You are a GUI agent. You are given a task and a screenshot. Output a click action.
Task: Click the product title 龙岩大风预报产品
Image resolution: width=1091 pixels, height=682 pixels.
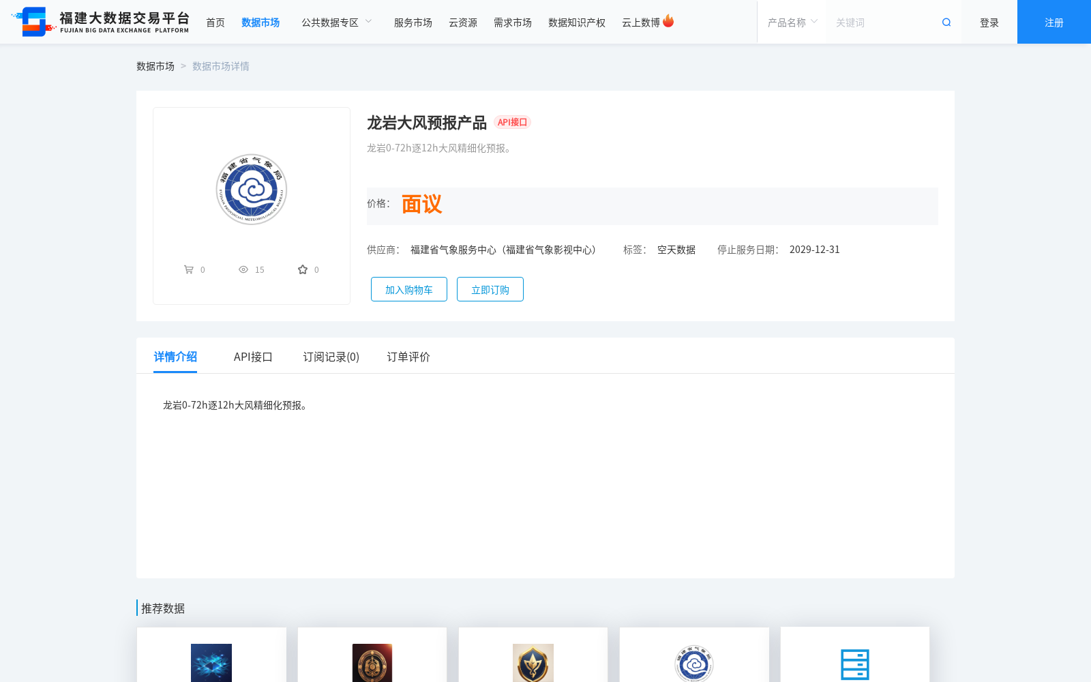point(427,123)
